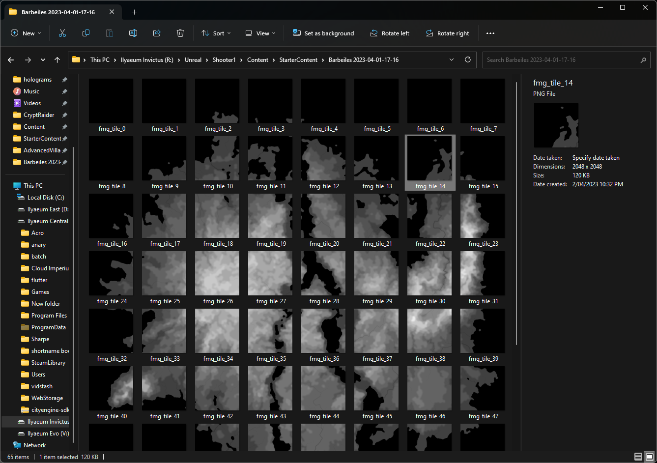Cut the selected file
This screenshot has height=463, width=657.
(x=62, y=33)
